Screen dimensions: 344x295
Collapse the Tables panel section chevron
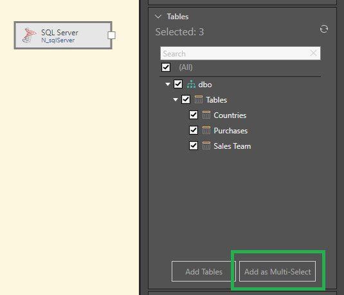point(158,17)
